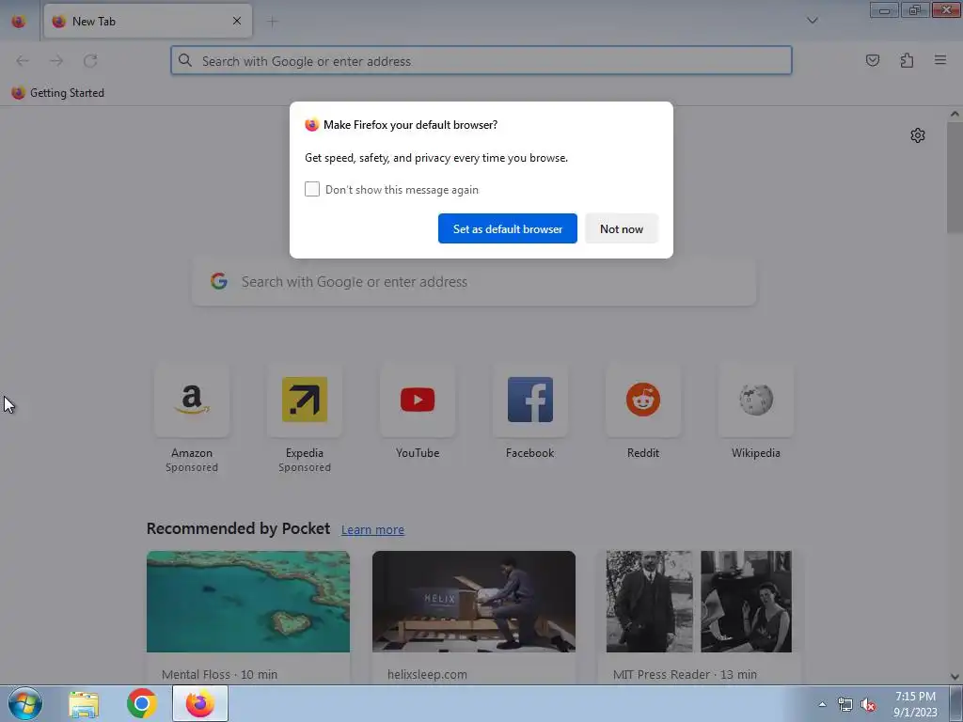Open the taskbar clock showing 7:15 PM
The width and height of the screenshot is (963, 722).
coord(915,704)
